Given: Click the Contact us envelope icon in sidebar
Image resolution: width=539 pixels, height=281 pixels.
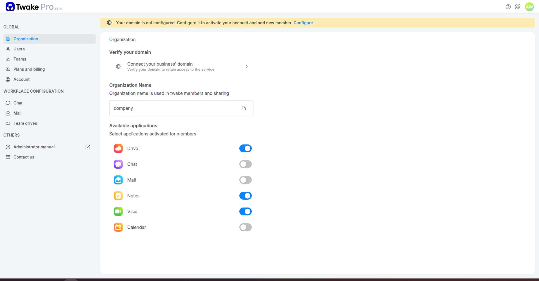Looking at the screenshot, I should 8,157.
